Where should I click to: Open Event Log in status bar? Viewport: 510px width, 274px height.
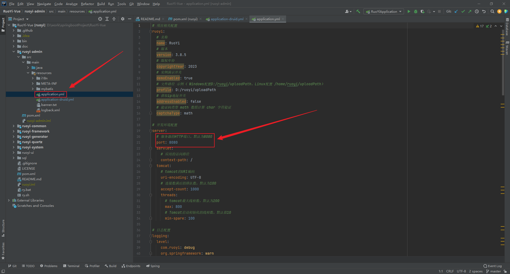point(492,266)
